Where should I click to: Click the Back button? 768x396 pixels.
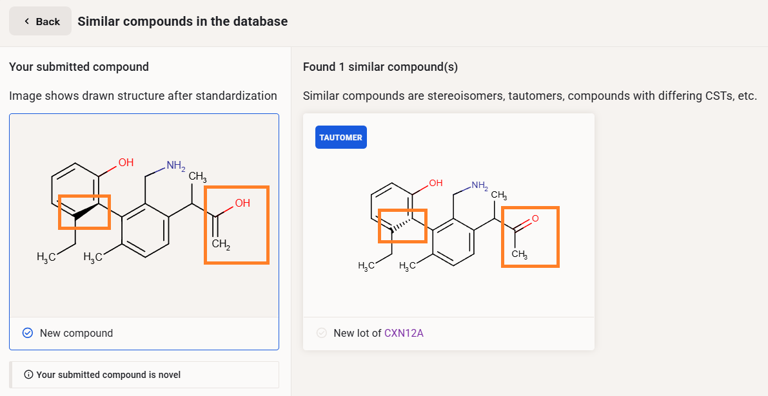tap(40, 21)
